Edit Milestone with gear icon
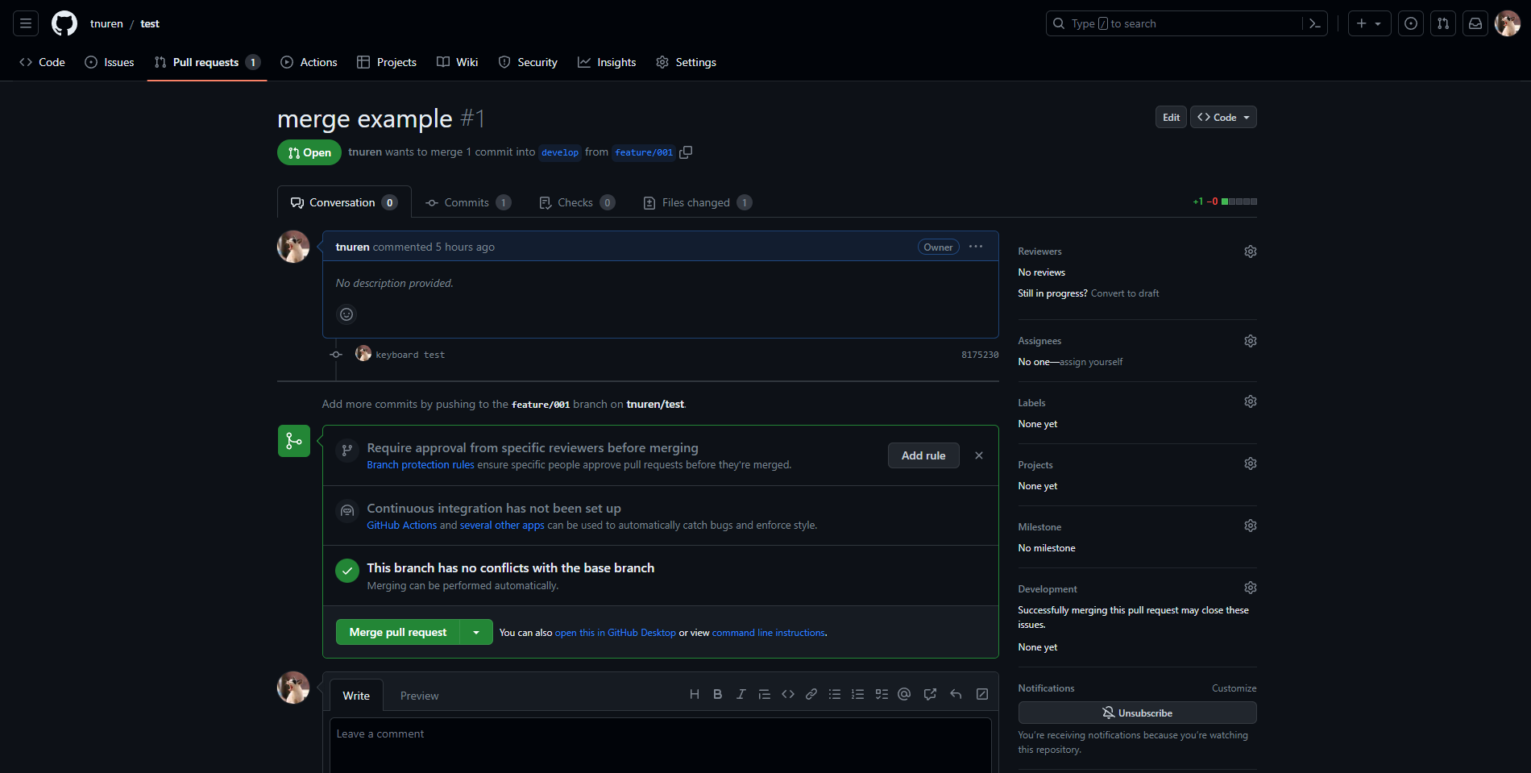This screenshot has height=773, width=1531. (x=1251, y=526)
